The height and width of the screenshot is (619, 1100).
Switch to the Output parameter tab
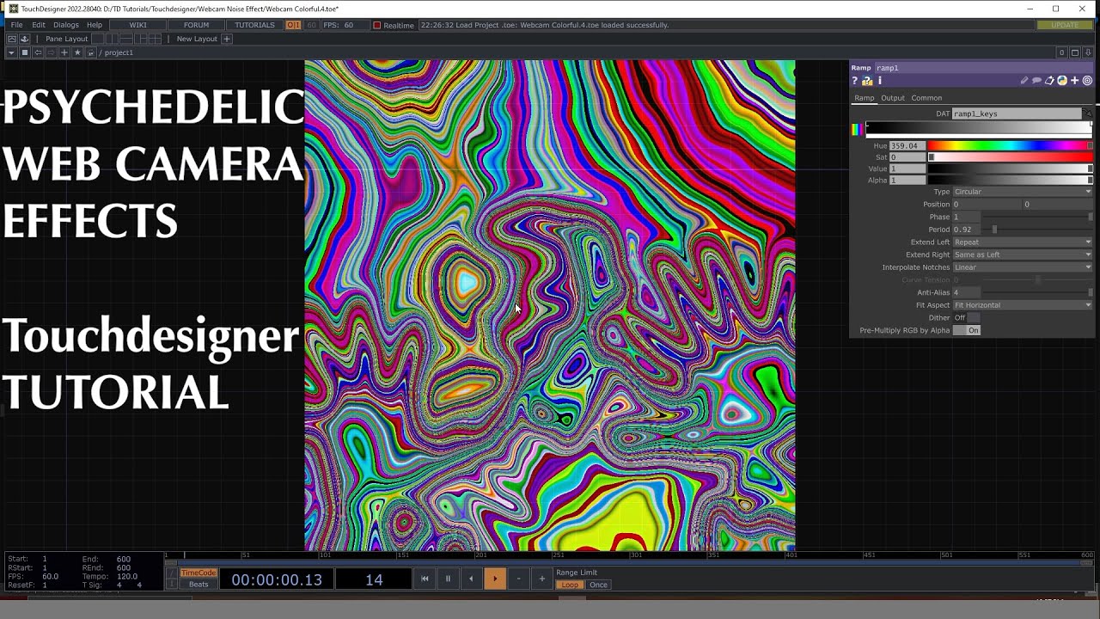pyautogui.click(x=893, y=98)
